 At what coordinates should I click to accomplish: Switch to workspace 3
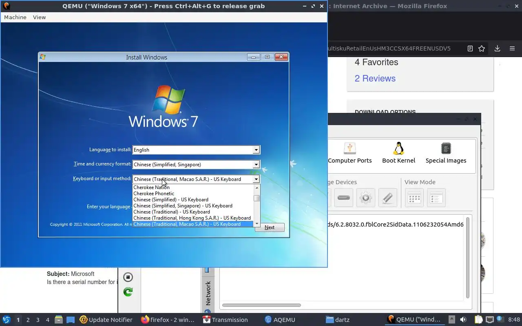38,320
